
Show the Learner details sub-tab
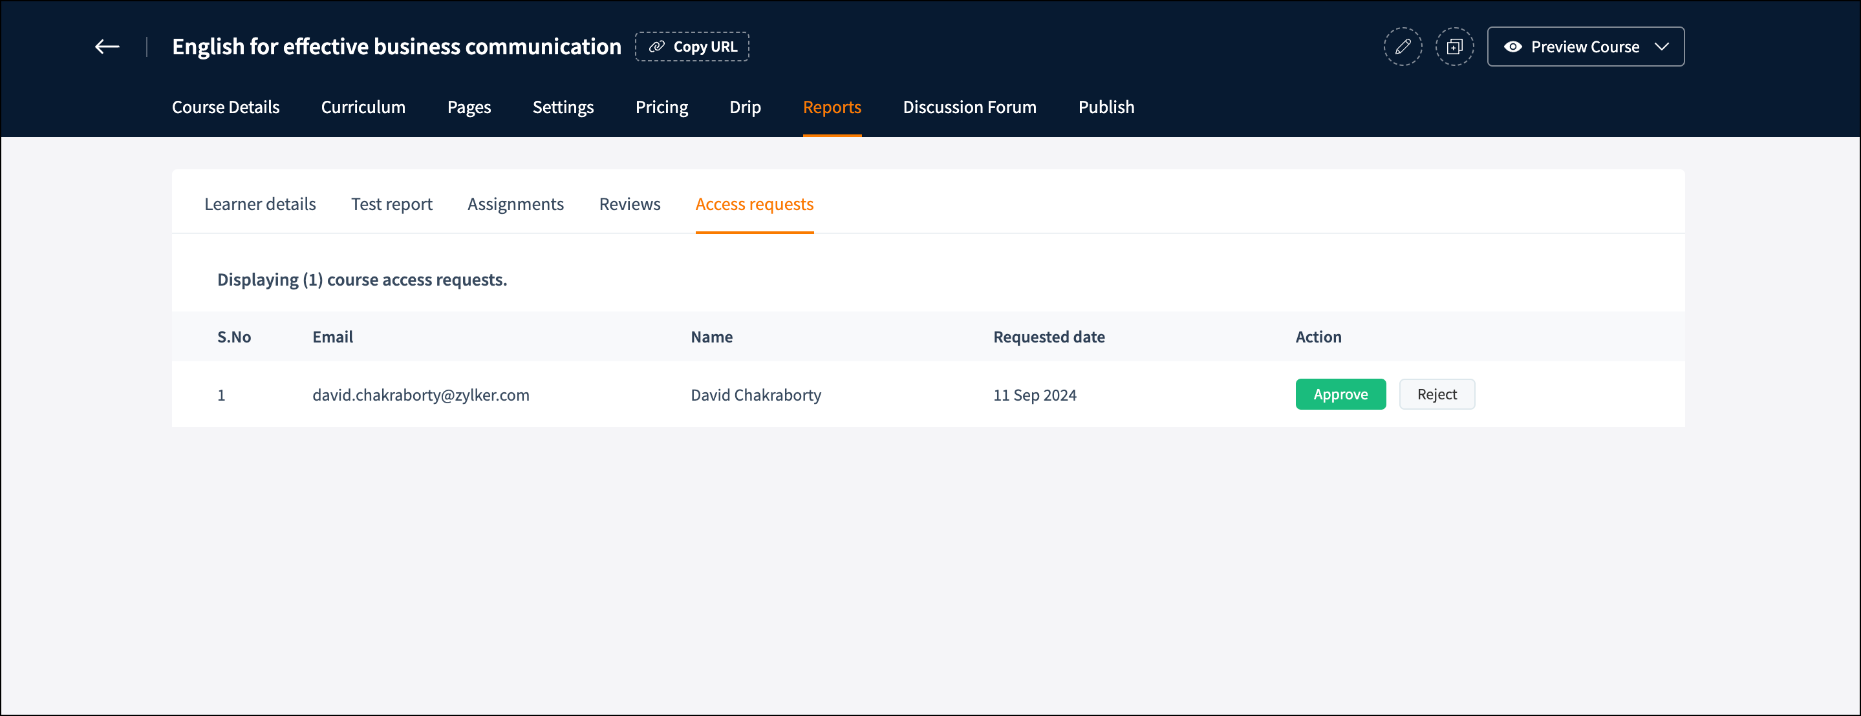(x=260, y=204)
